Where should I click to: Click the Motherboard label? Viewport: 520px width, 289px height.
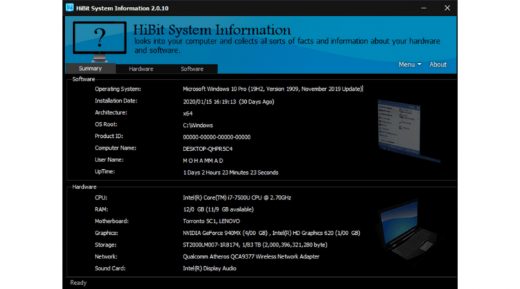point(112,221)
